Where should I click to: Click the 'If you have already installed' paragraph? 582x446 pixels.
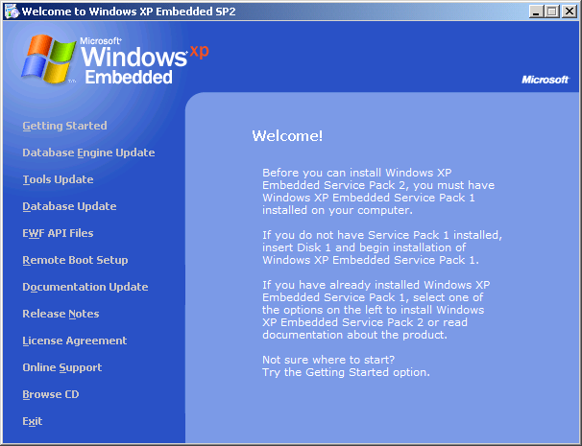coord(376,310)
